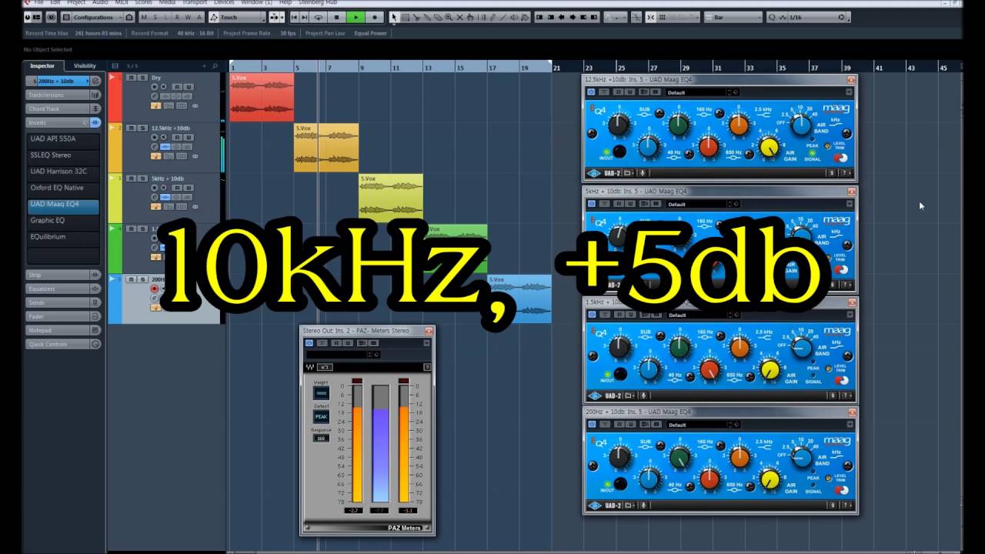Toggle record enable on the Dry track
Screen dimensions: 985x554
pyautogui.click(x=155, y=87)
